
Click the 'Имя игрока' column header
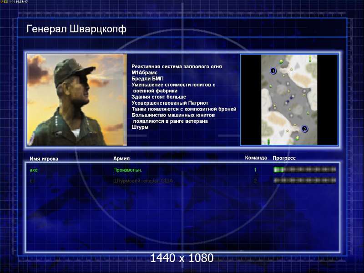44,159
